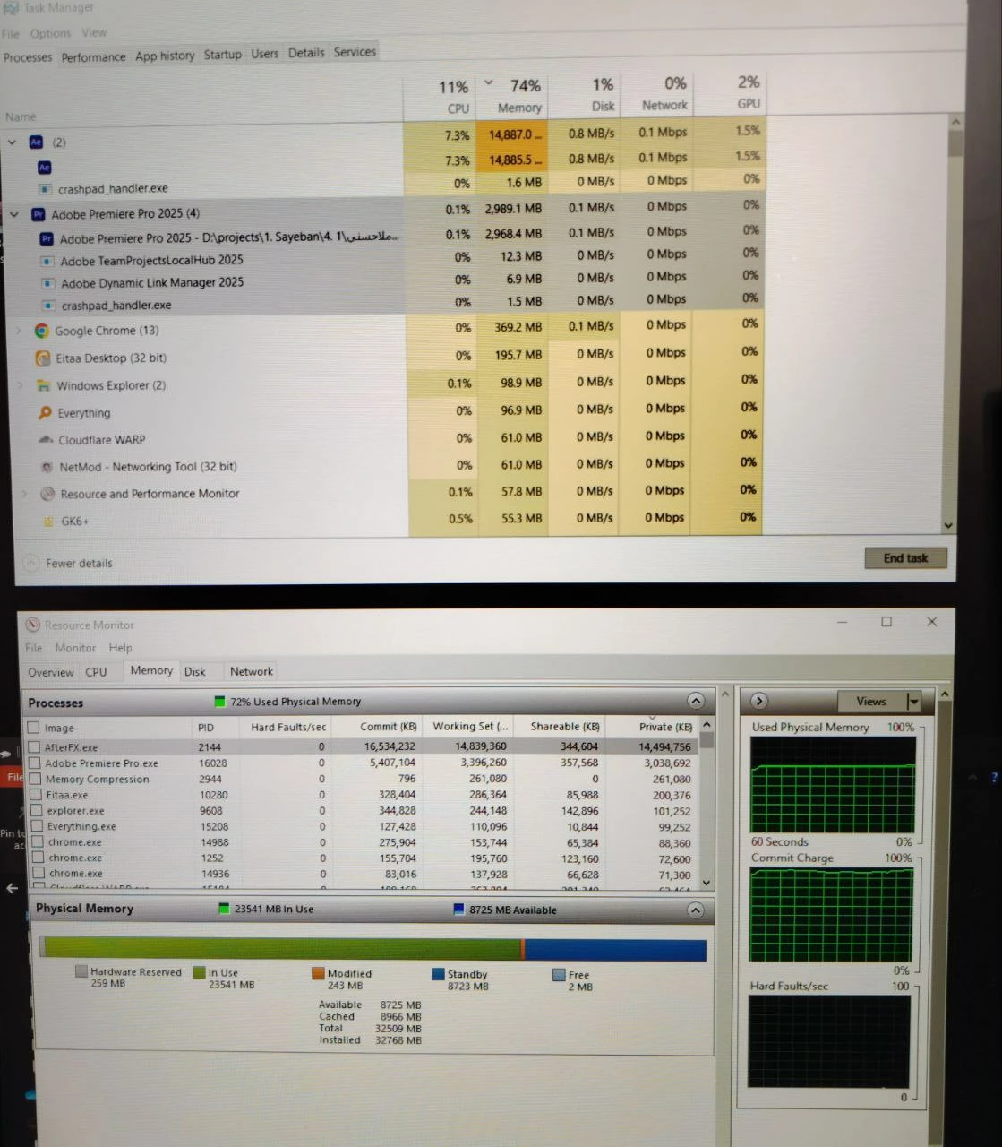Click the GK6+ process icon
Screen dimensions: 1002x1147
coord(48,521)
